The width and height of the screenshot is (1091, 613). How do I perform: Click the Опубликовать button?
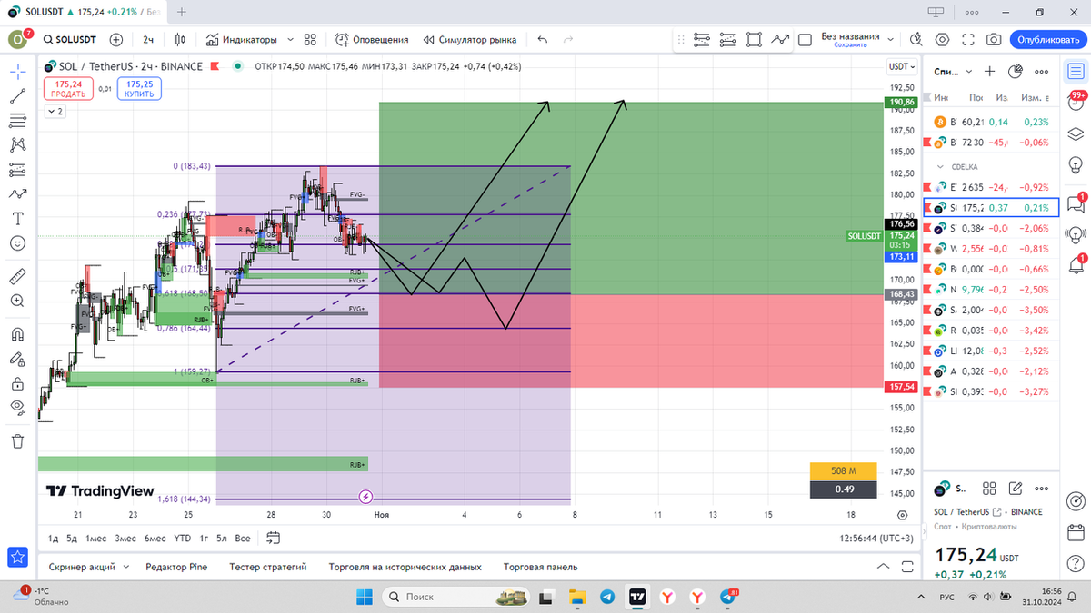[1047, 40]
